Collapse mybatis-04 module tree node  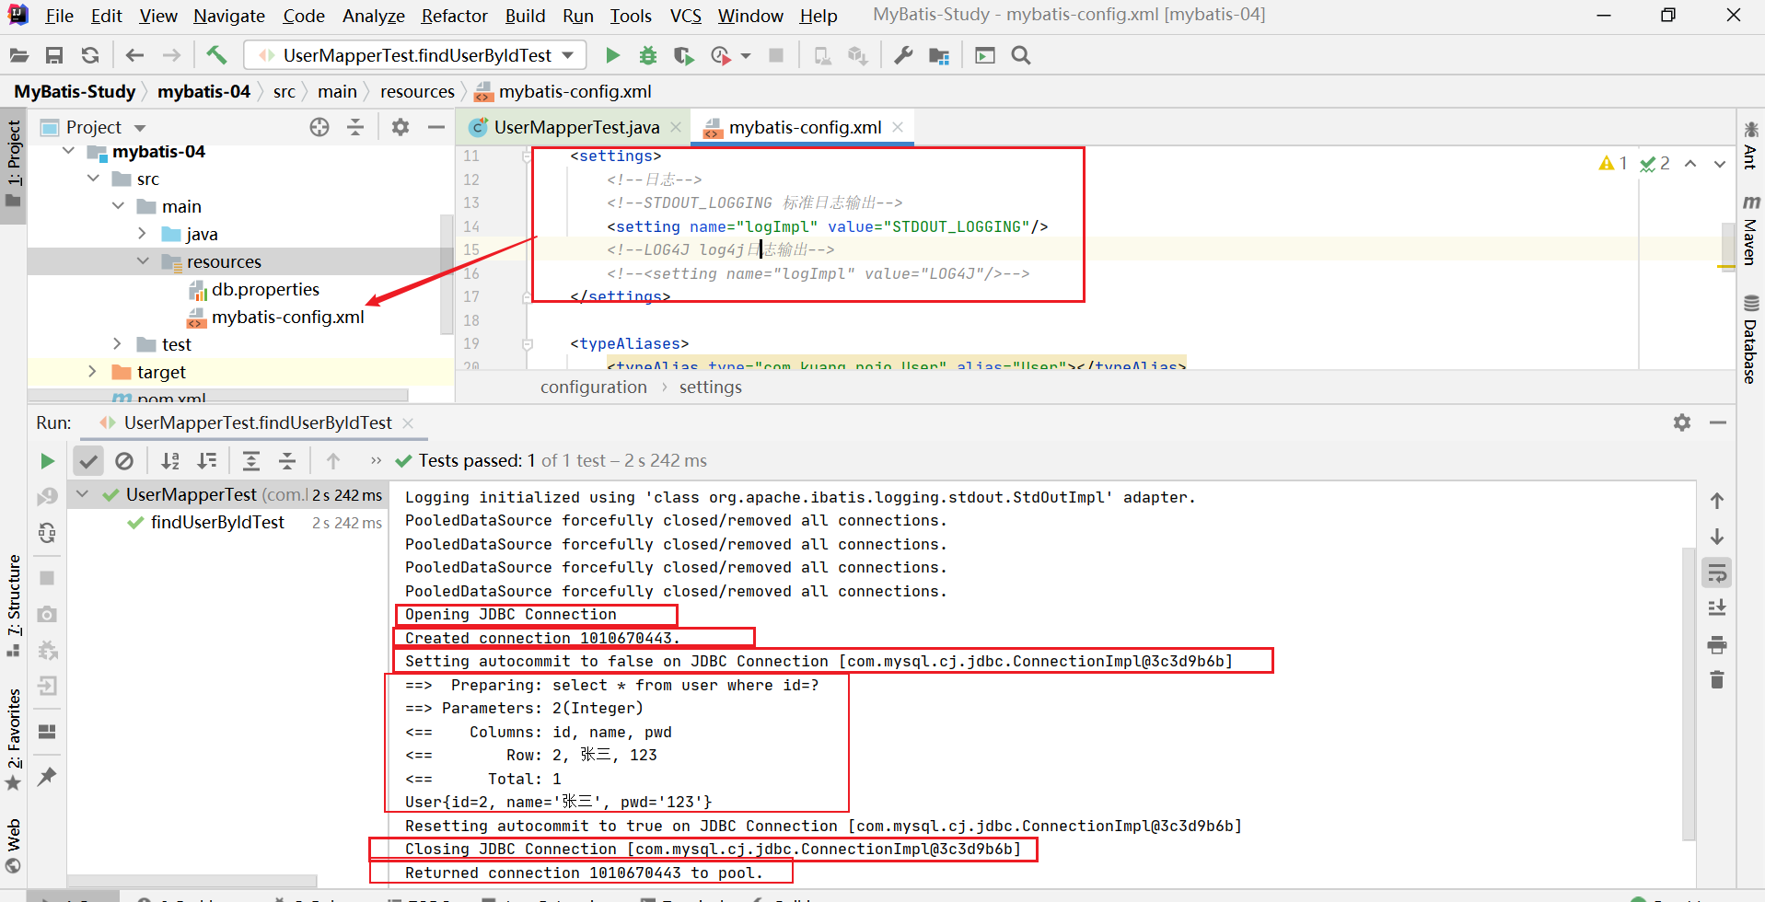(x=68, y=151)
